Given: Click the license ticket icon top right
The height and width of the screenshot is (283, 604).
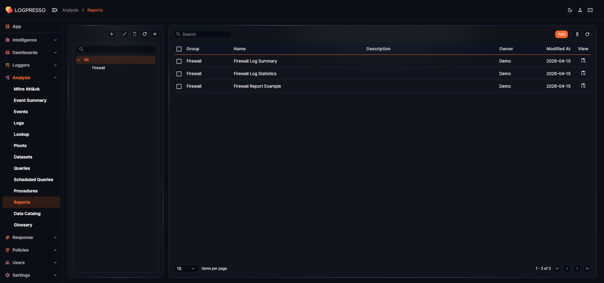Looking at the screenshot, I should (x=590, y=10).
